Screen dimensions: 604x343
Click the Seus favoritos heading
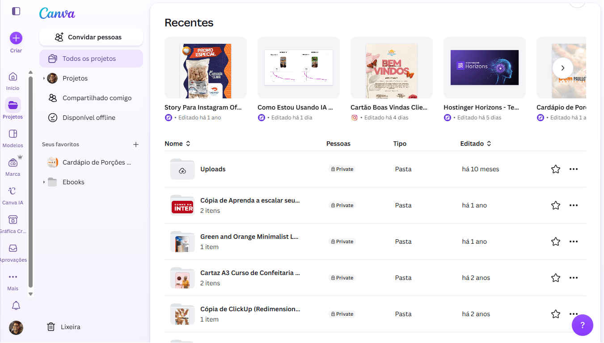pyautogui.click(x=60, y=144)
